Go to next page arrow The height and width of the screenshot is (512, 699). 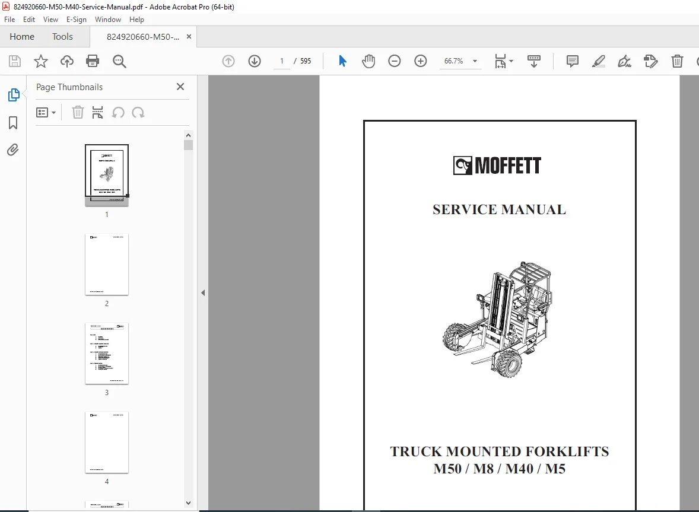(x=255, y=61)
